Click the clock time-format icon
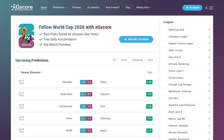 pyautogui.click(x=114, y=60)
